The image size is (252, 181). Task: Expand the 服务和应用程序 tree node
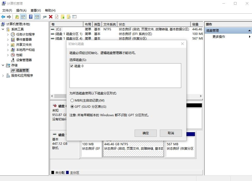pyautogui.click(x=3, y=76)
